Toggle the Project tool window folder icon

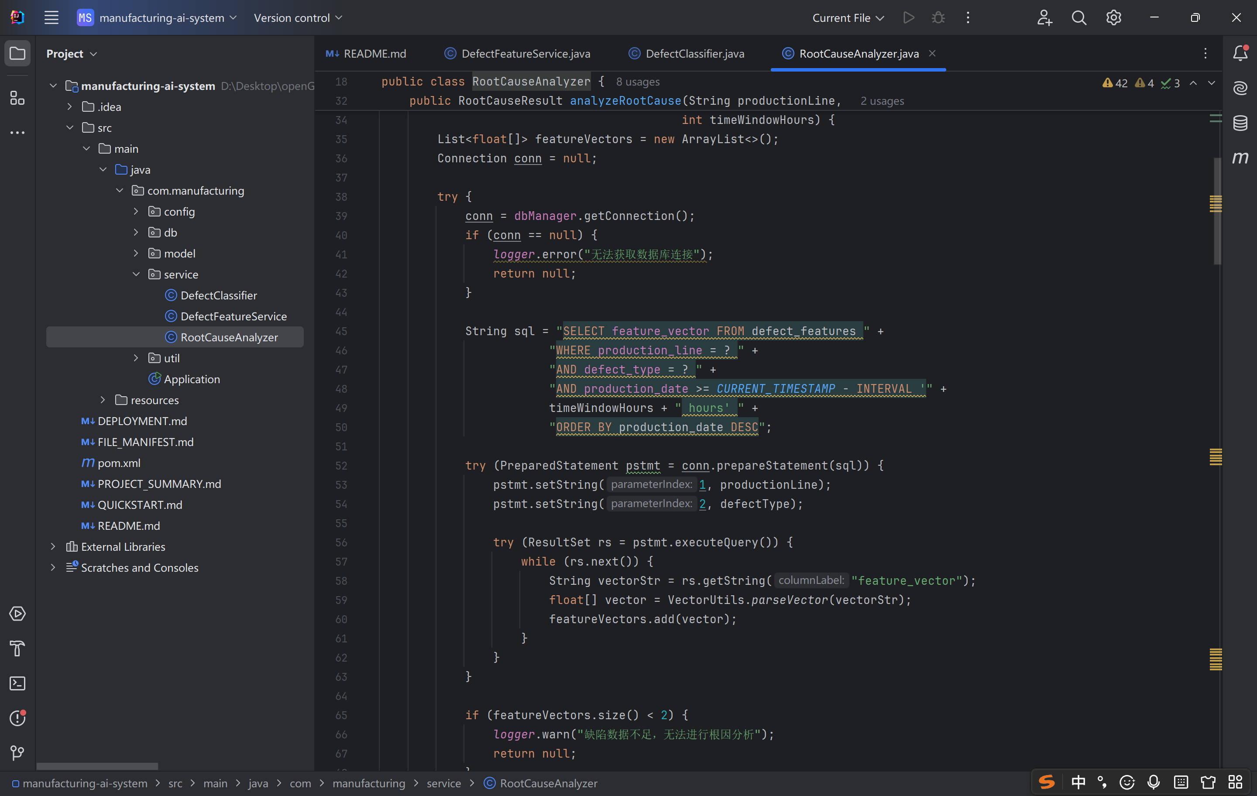pos(17,53)
